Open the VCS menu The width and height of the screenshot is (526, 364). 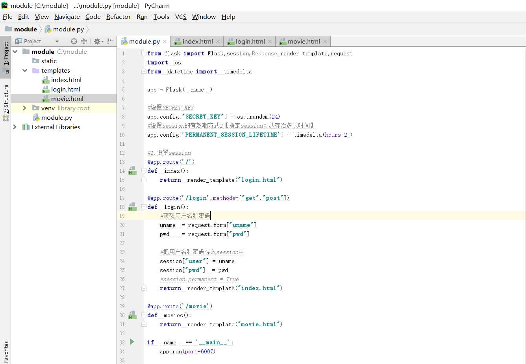(181, 16)
